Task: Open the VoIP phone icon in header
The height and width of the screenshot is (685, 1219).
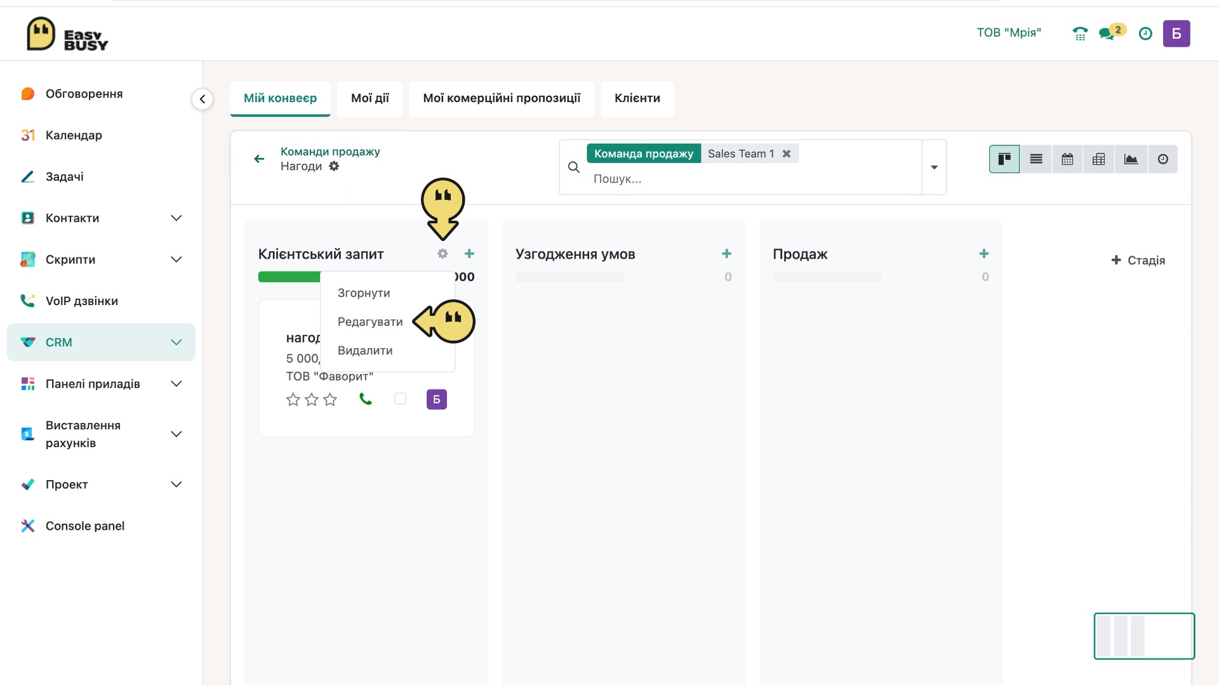Action: pyautogui.click(x=1080, y=34)
